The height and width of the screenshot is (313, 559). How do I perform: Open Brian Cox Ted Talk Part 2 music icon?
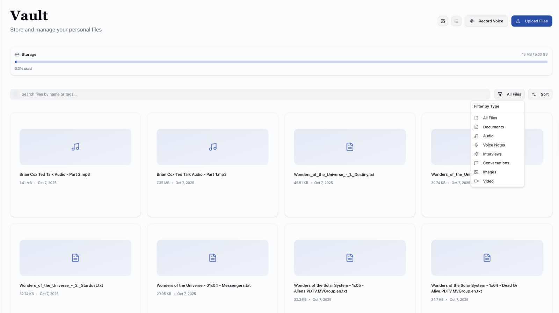[x=75, y=147]
